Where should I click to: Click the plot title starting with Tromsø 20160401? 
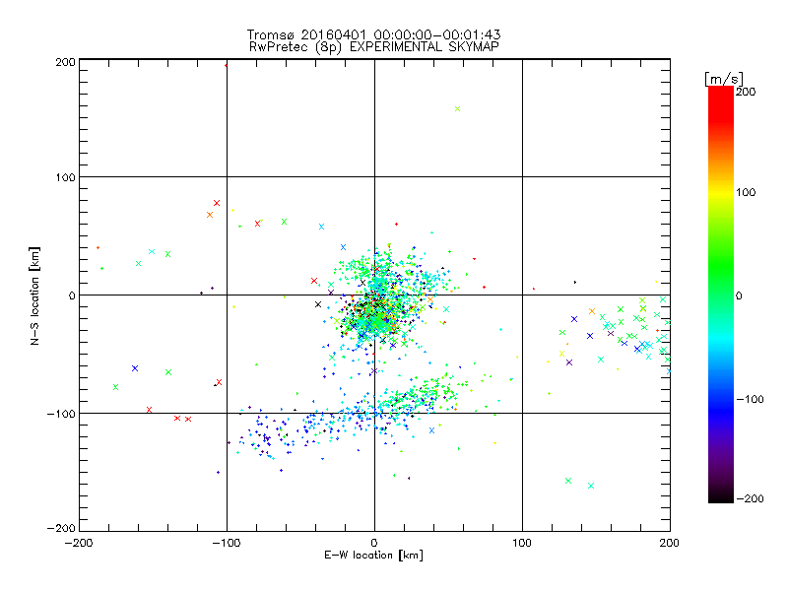tap(373, 34)
